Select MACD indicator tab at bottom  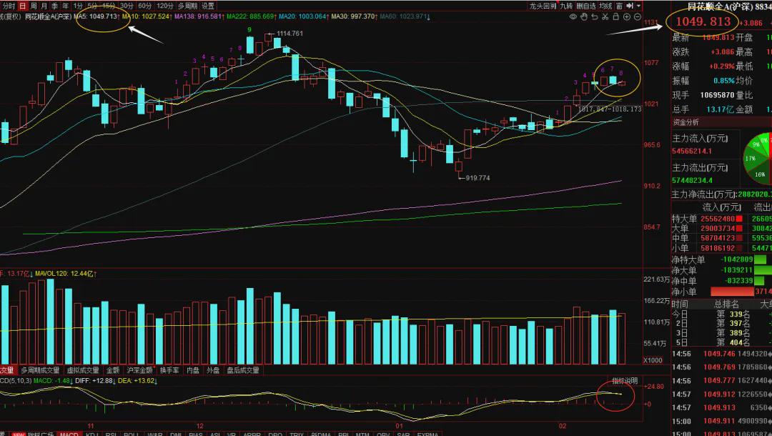point(69,434)
